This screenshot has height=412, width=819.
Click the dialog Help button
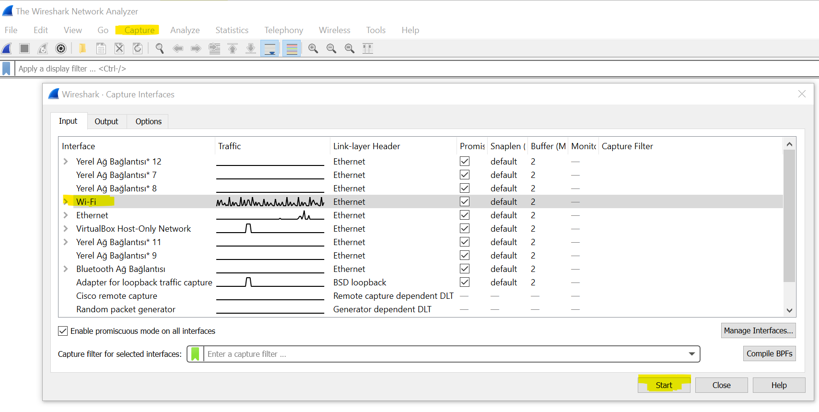[779, 385]
